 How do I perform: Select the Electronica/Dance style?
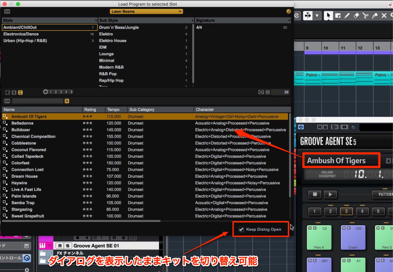tap(50, 34)
